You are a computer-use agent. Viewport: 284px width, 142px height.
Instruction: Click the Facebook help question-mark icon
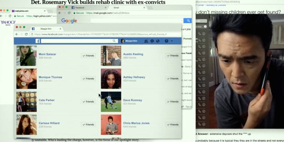click(167, 41)
